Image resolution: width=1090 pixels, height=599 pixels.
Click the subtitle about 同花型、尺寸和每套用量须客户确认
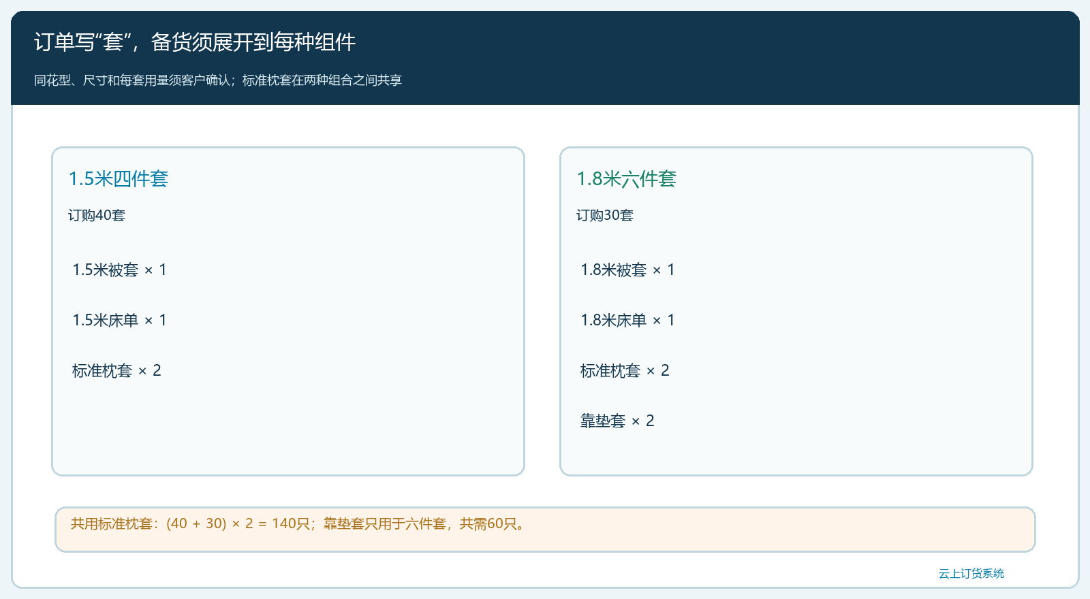pyautogui.click(x=218, y=80)
